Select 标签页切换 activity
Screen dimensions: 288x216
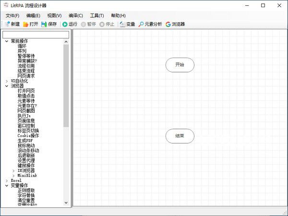[x=28, y=131]
